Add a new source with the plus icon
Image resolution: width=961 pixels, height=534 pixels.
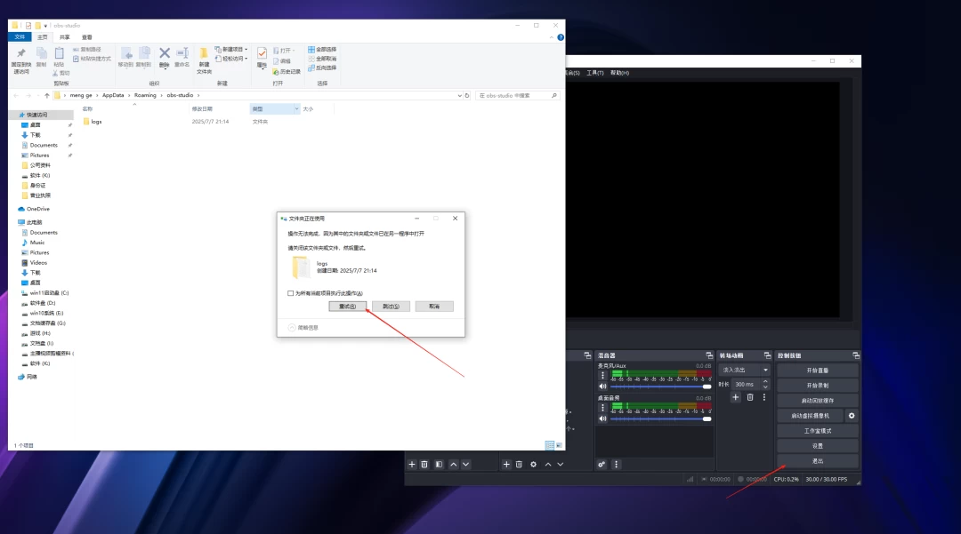(506, 465)
